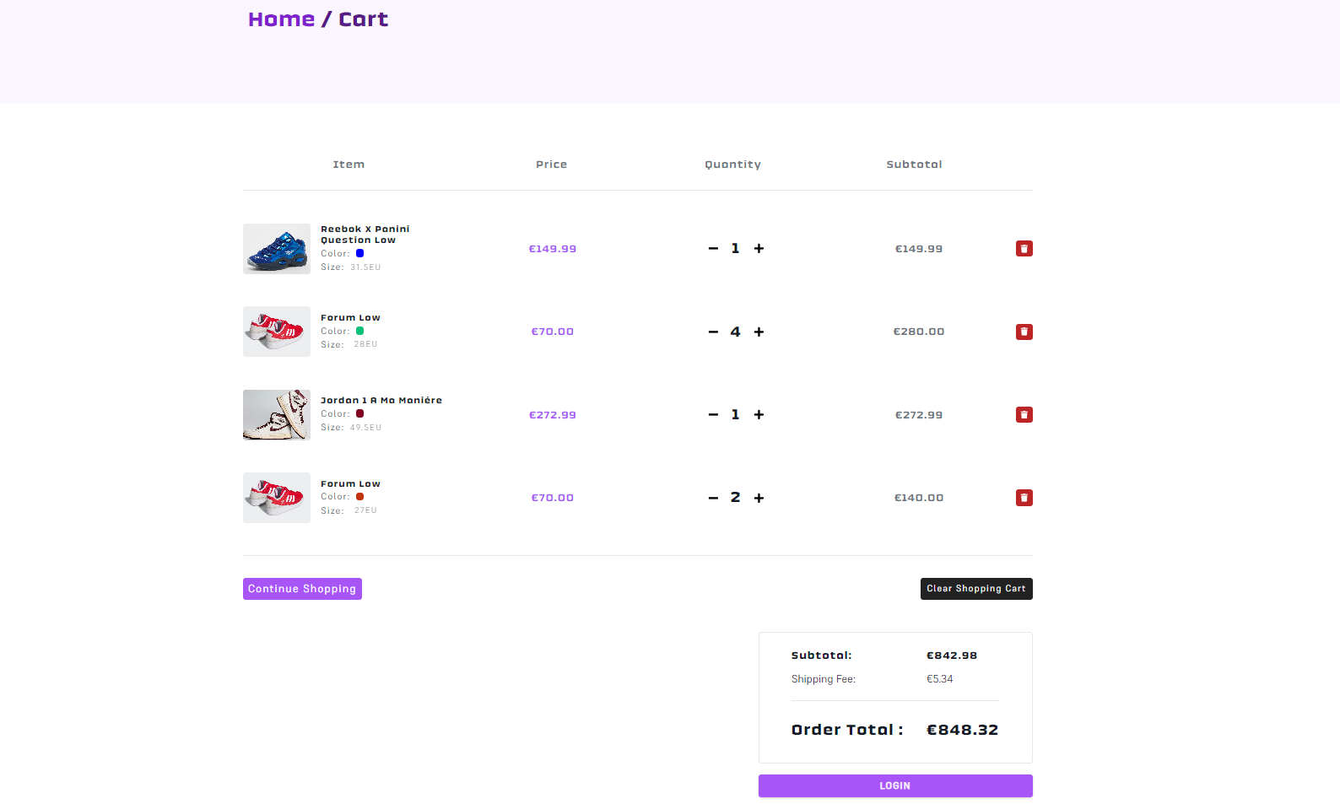
Task: Click the €140.00 subtotal value
Action: (x=919, y=498)
